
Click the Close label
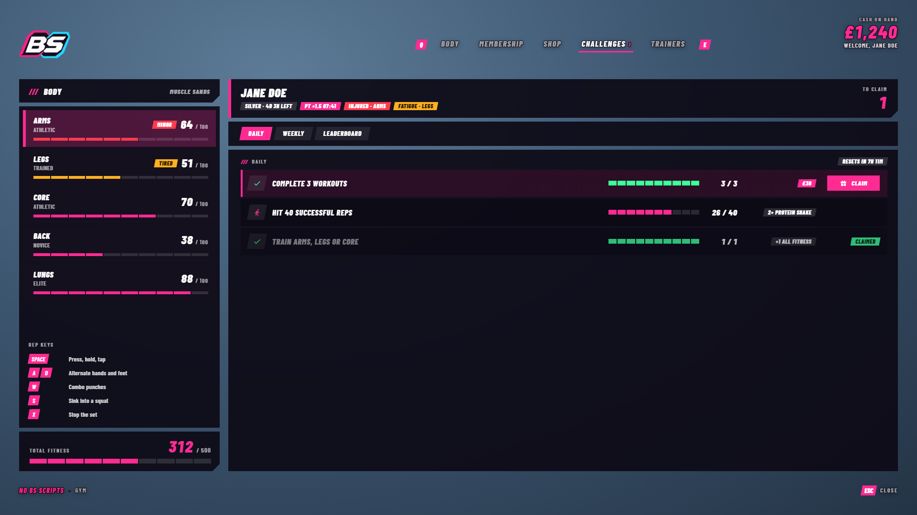pos(889,490)
